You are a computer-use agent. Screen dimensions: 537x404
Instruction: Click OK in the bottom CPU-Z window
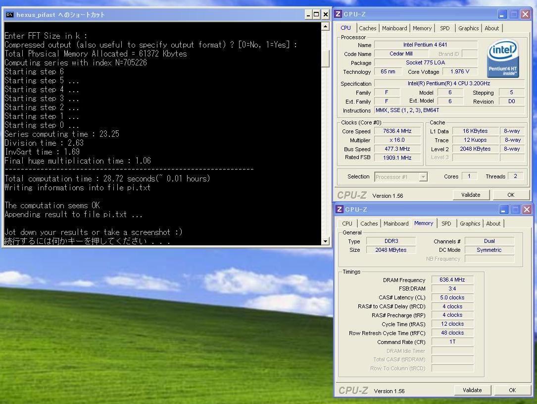click(x=512, y=390)
